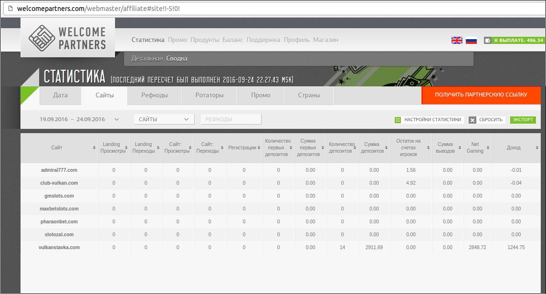Open НАСТРОЙКИ СТАТИСТИКИ settings
The height and width of the screenshot is (294, 546).
[432, 119]
